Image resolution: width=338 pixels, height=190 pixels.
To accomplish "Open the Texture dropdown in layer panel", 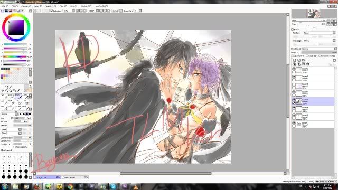I will [319, 33].
